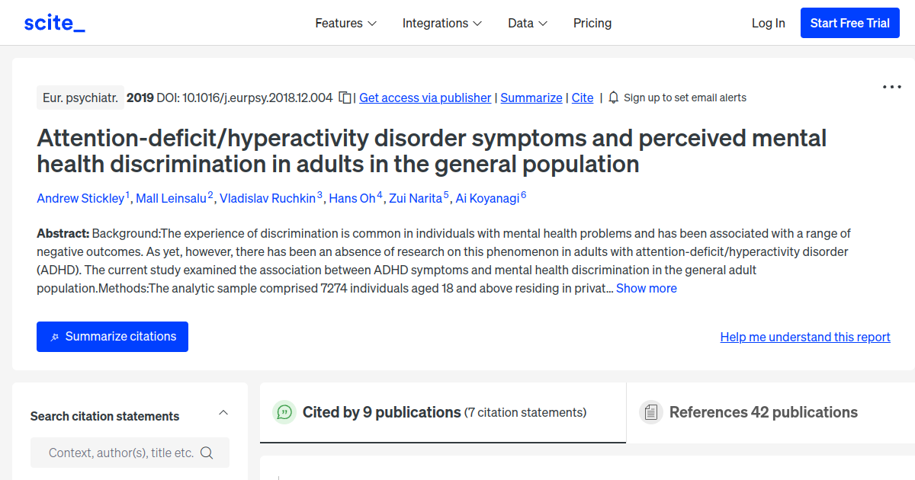Open the Data dropdown
The image size is (915, 480).
point(527,23)
